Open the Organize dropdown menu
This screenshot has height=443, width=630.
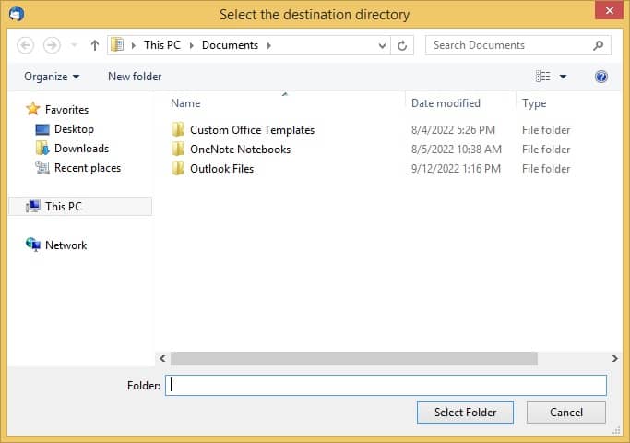pos(52,77)
